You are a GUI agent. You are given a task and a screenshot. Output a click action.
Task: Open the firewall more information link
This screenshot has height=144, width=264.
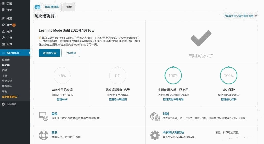[240, 16]
